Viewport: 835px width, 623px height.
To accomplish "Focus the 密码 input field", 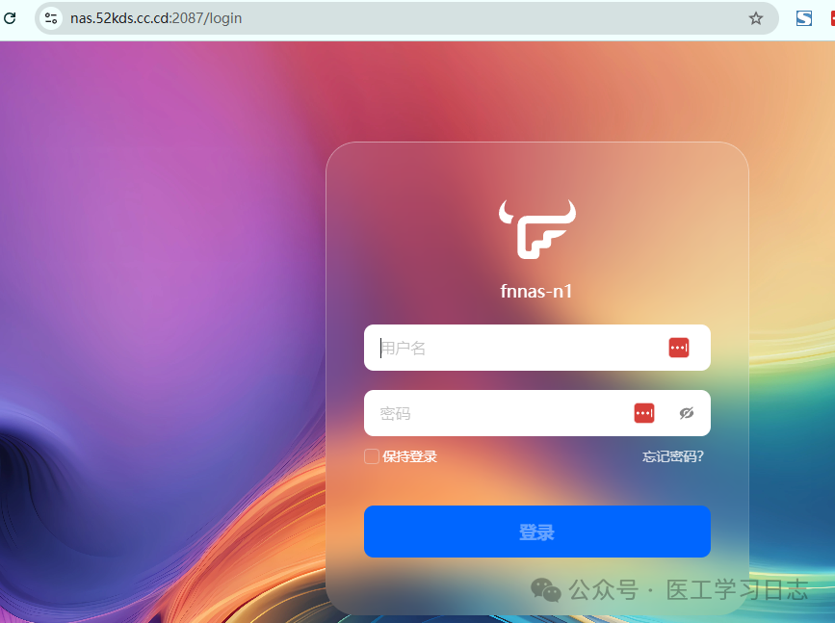I will [491, 413].
